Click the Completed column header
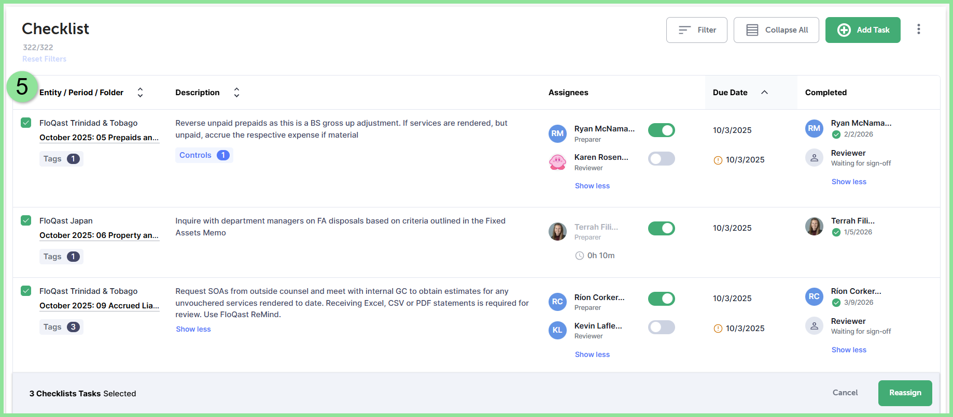Image resolution: width=953 pixels, height=417 pixels. [x=826, y=93]
